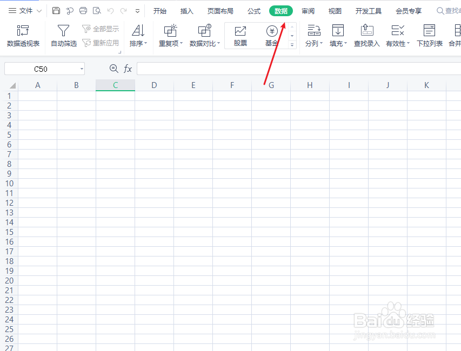Enable 自动筛选 auto filter
Screen dimensions: 461x351
[x=64, y=36]
